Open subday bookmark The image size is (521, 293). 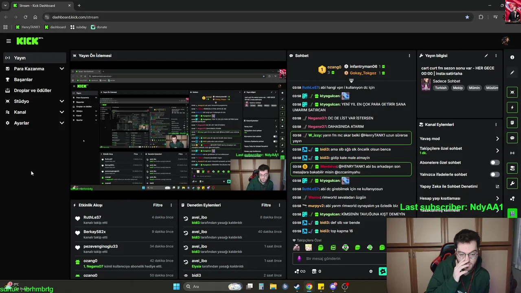79,27
